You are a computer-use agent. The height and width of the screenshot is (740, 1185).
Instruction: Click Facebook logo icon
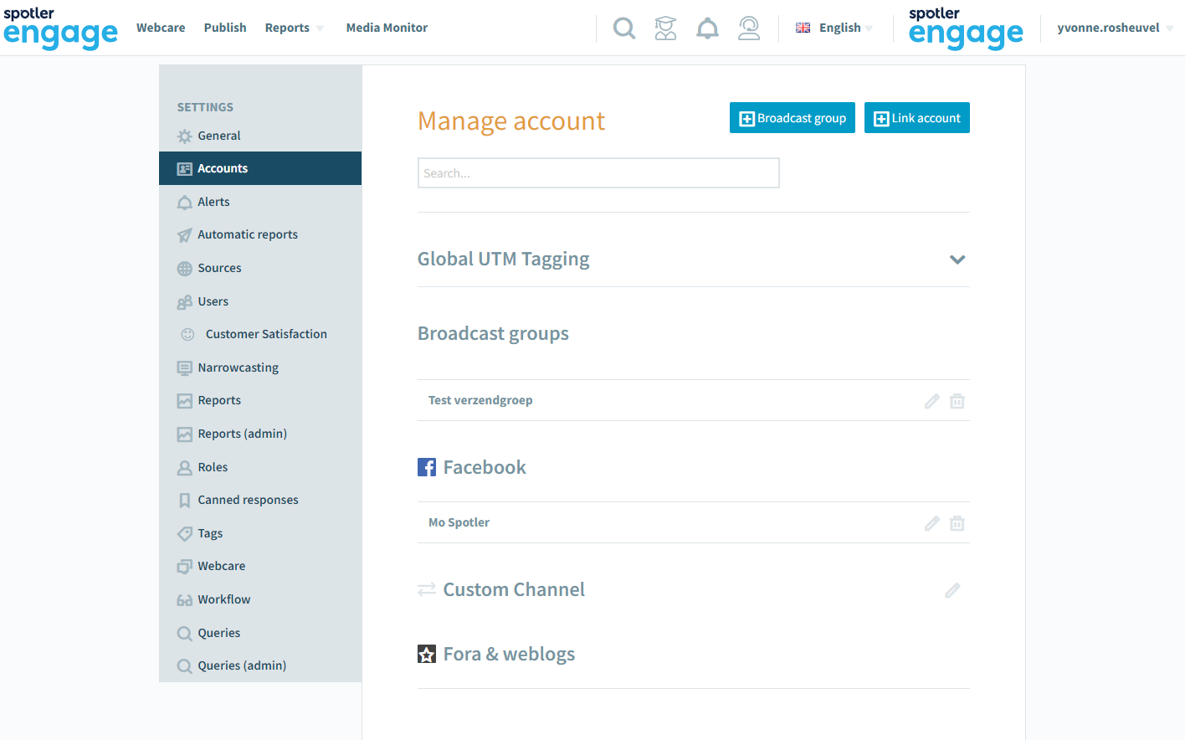pyautogui.click(x=427, y=467)
